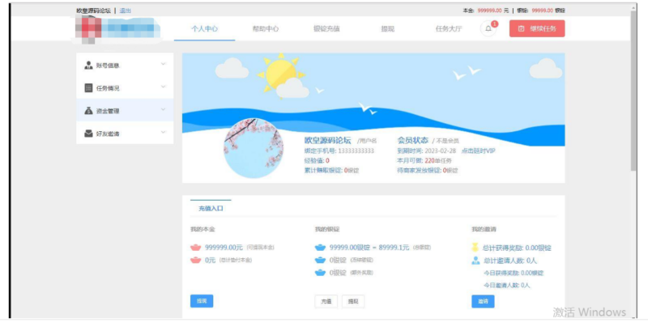Click the 99999.00银锭 = 89999.1元 text

click(x=369, y=248)
